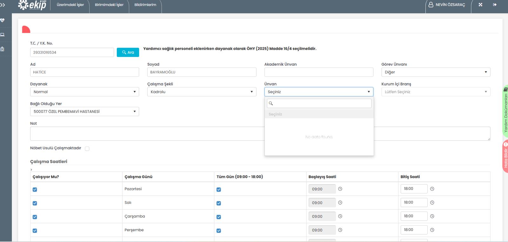The image size is (508, 242).
Task: Open Pazartesi end time clock picker
Action: (x=432, y=189)
